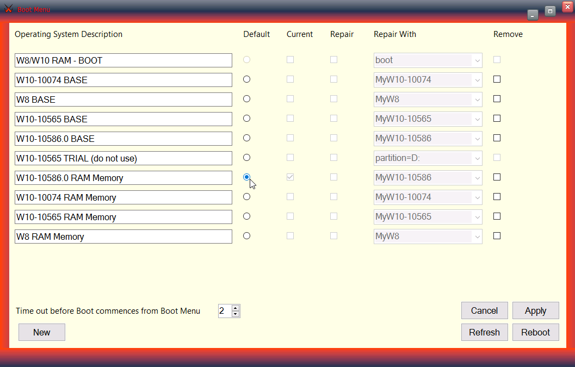Viewport: 575px width, 367px height.
Task: Tick Remove for W10-10586.0 RAM Memory
Action: (497, 177)
